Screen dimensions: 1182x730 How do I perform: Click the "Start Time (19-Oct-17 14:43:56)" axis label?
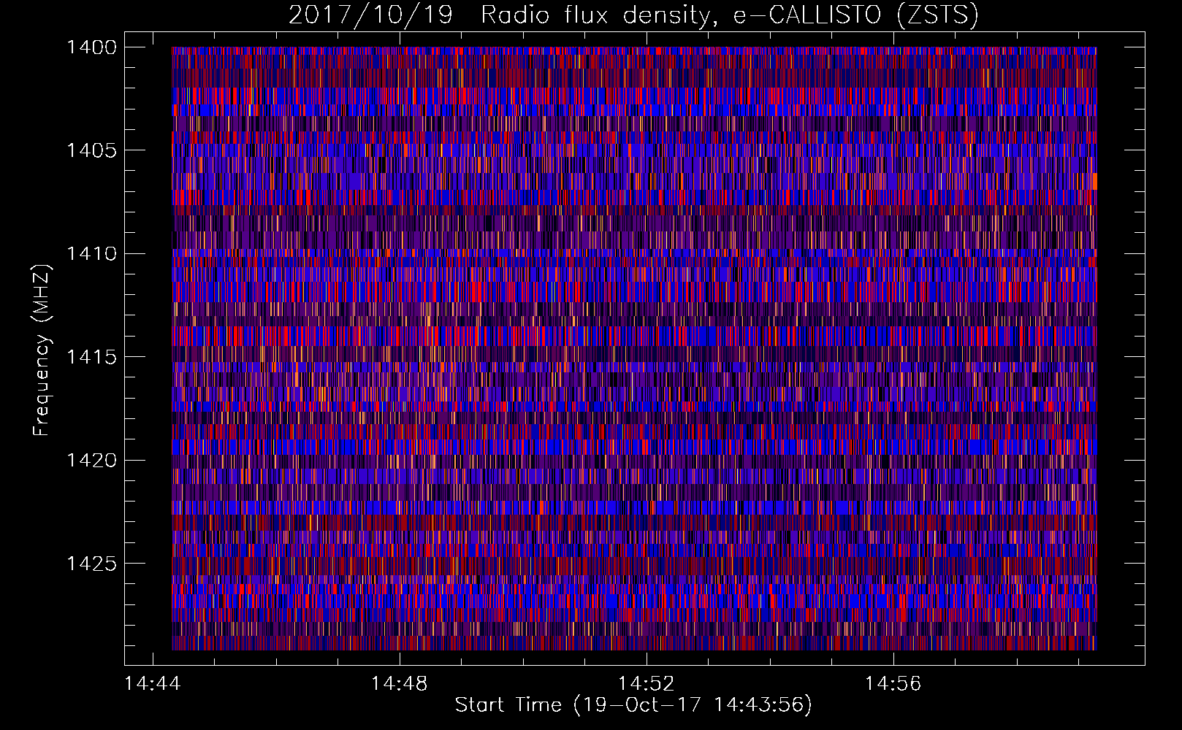coord(633,705)
